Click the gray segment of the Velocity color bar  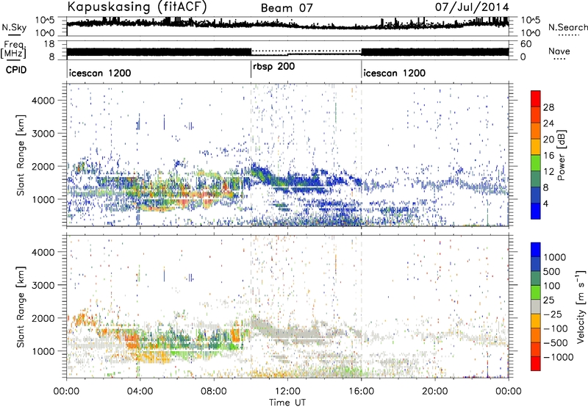(x=536, y=306)
